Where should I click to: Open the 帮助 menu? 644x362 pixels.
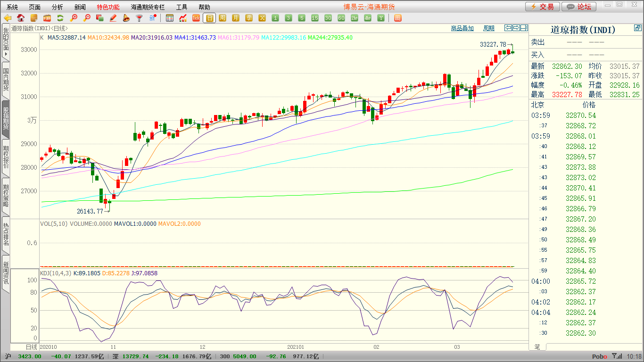[205, 7]
